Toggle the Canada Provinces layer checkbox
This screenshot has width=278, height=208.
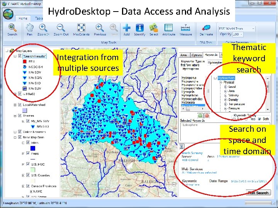28,186
